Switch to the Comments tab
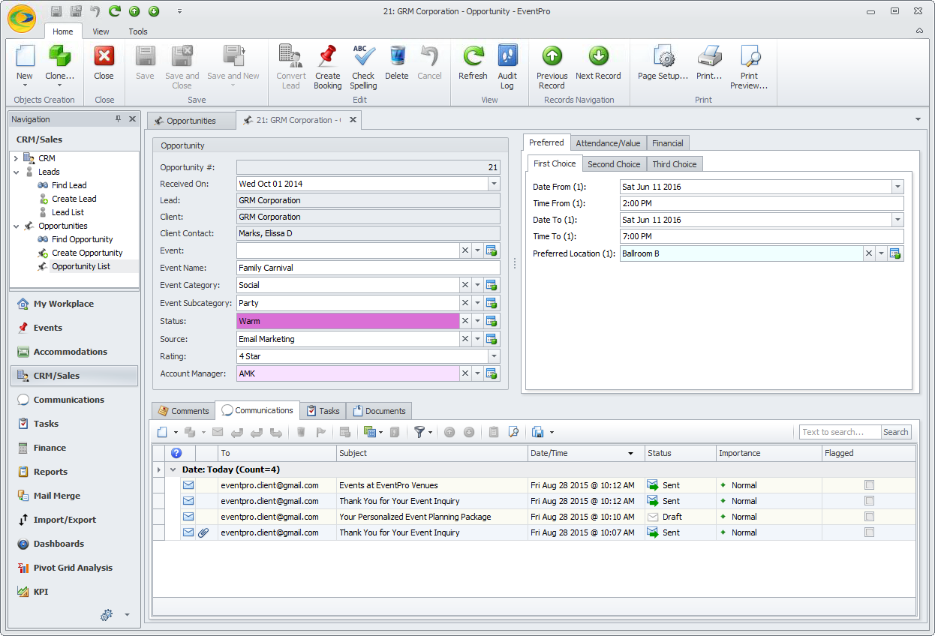935x636 pixels. pos(183,411)
